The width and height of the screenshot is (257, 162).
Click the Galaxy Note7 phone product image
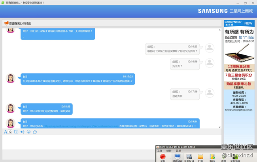[x=239, y=53]
